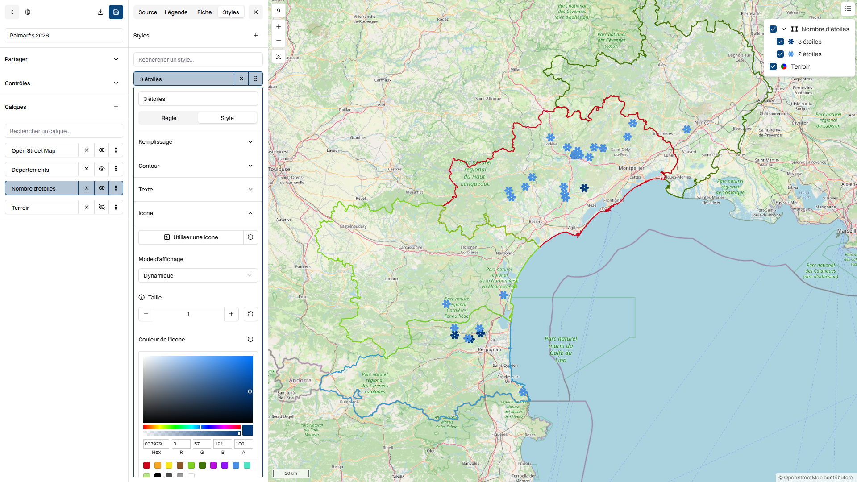Zoom in on the map
This screenshot has width=857, height=482.
click(x=279, y=26)
